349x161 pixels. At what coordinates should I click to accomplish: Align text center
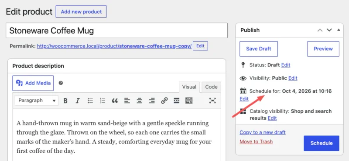(x=140, y=101)
